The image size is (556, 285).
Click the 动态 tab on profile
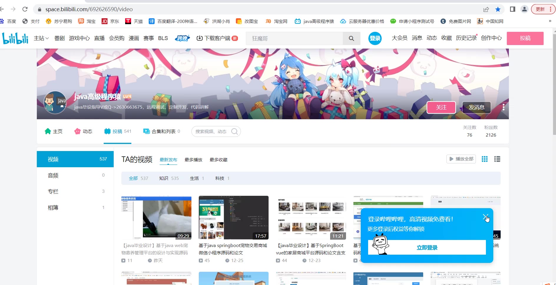pyautogui.click(x=83, y=131)
